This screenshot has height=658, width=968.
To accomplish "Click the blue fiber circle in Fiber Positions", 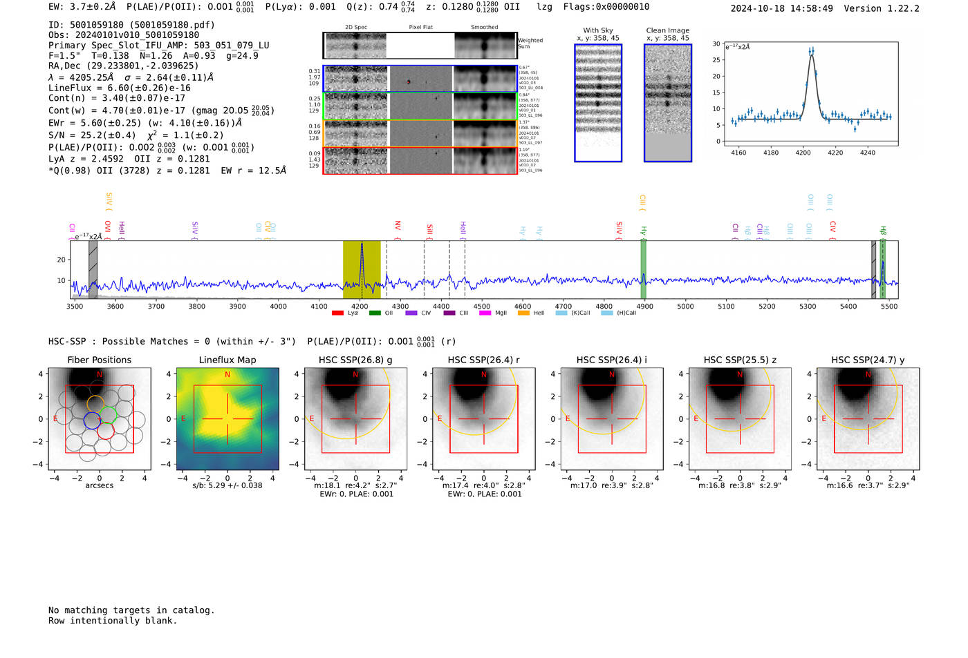I will (x=92, y=420).
